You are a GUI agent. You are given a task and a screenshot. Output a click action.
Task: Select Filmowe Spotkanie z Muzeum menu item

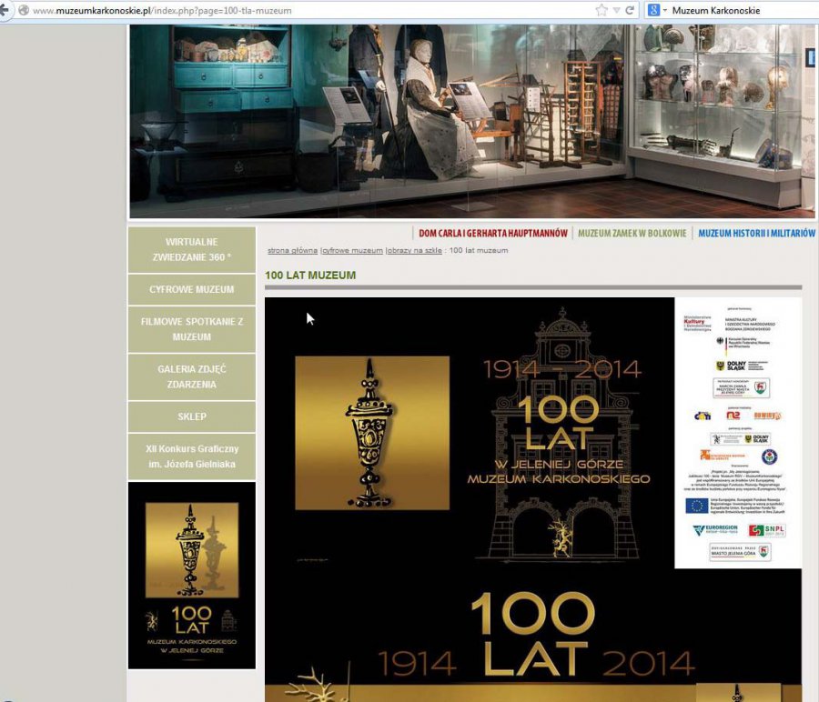point(192,329)
